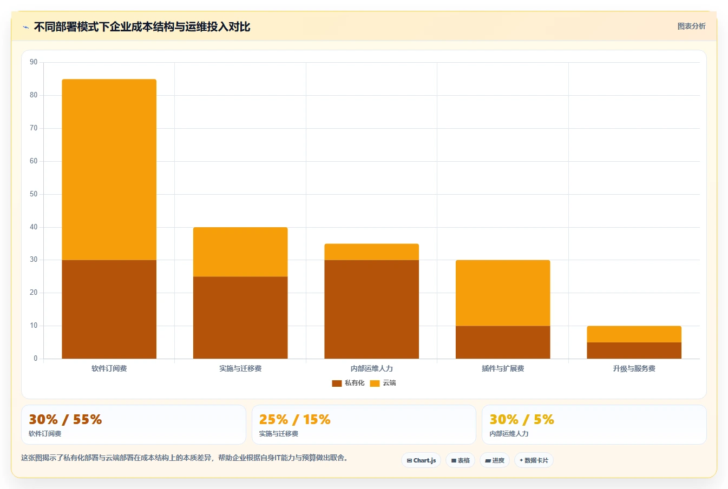This screenshot has height=489, width=728.
Task: Click the y-axis value 50
Action: point(34,194)
